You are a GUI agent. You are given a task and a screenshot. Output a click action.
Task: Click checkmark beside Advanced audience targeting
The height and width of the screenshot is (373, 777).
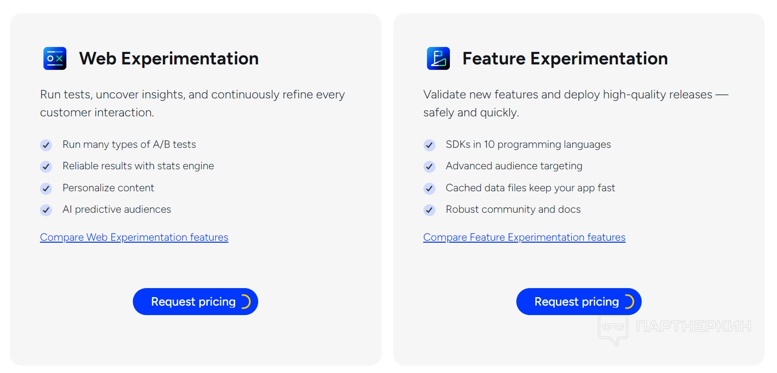tap(429, 167)
